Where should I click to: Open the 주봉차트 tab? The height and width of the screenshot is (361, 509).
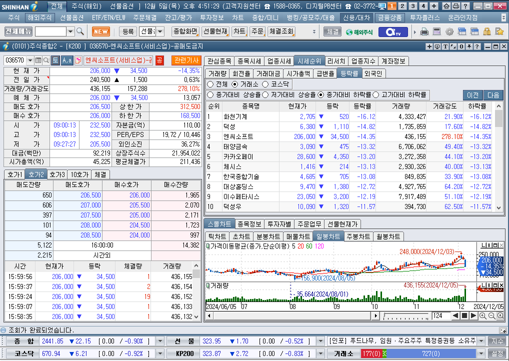358,236
